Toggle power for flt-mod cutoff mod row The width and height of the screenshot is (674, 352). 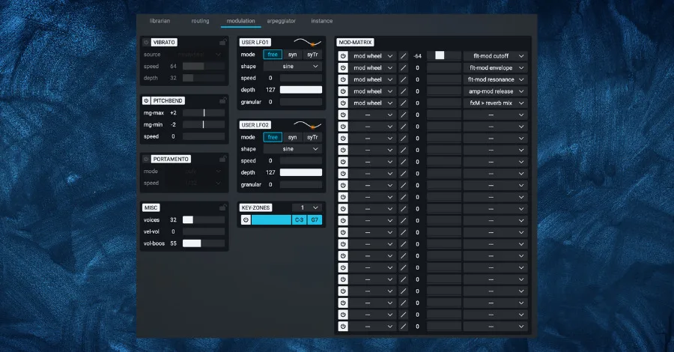pos(343,56)
